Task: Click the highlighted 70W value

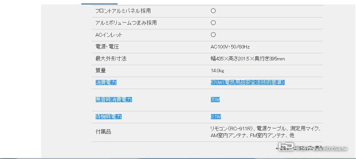Action: (x=215, y=99)
